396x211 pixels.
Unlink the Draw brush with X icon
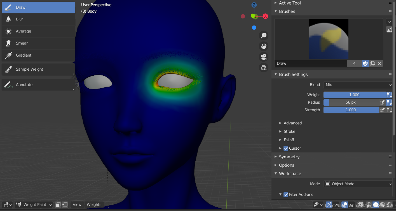[379, 64]
